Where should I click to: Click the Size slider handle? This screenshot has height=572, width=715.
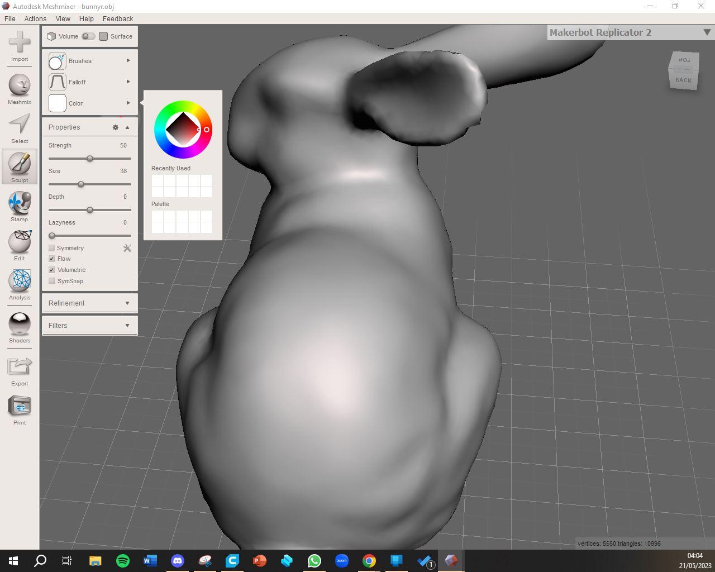(x=81, y=184)
